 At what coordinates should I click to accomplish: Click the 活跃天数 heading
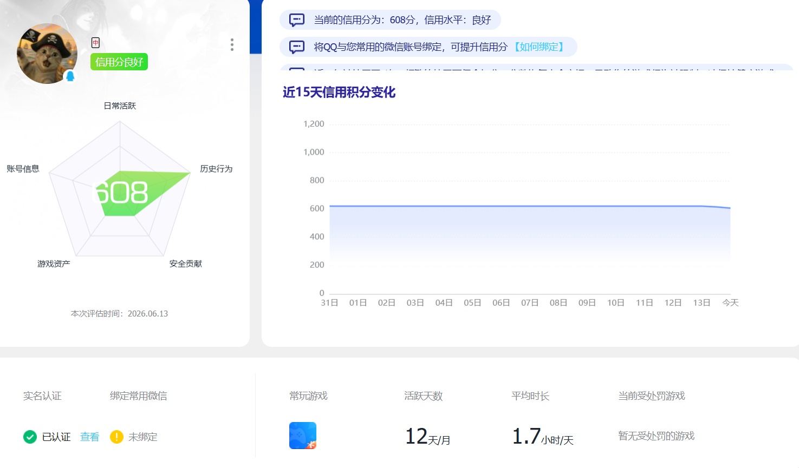(x=423, y=396)
